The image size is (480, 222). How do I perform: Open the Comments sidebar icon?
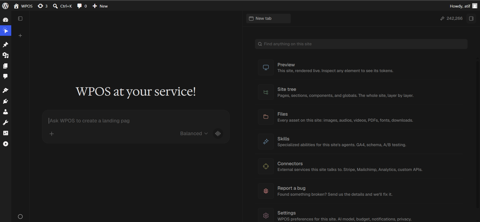pyautogui.click(x=5, y=76)
